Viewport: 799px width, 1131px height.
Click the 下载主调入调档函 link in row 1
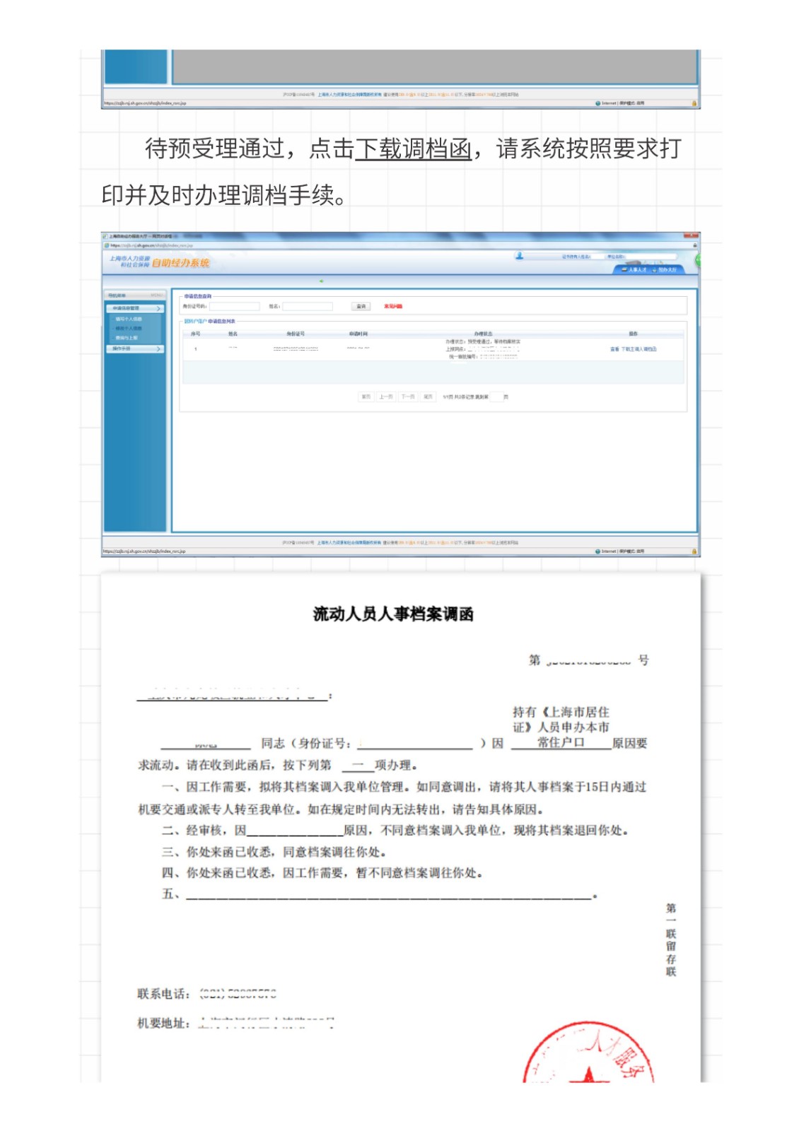[x=639, y=349]
